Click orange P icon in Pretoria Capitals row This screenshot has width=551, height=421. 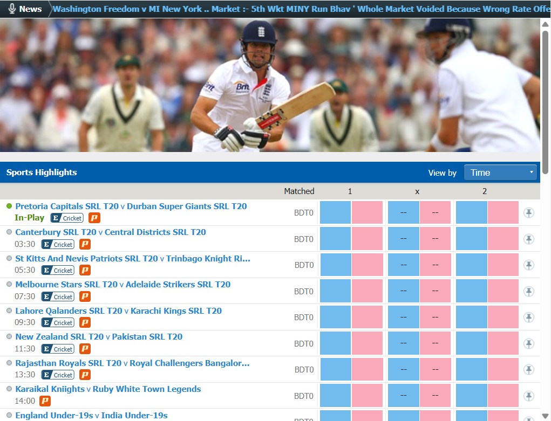pos(94,218)
